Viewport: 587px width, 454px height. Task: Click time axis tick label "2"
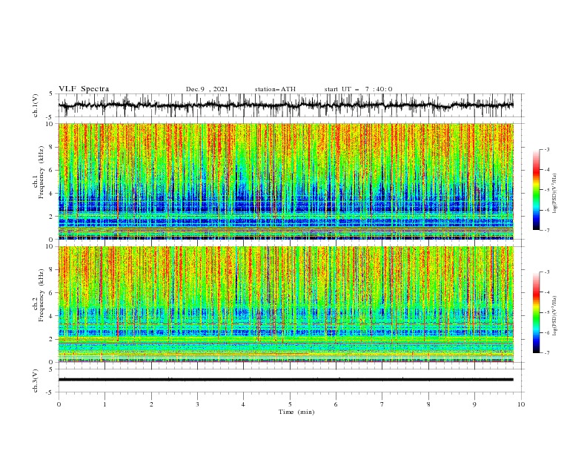pos(151,404)
